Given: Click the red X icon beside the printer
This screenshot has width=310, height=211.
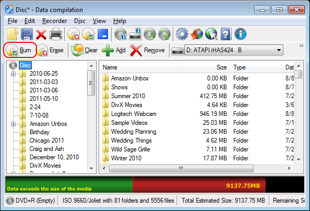Looking at the screenshot, I should point(41,34).
